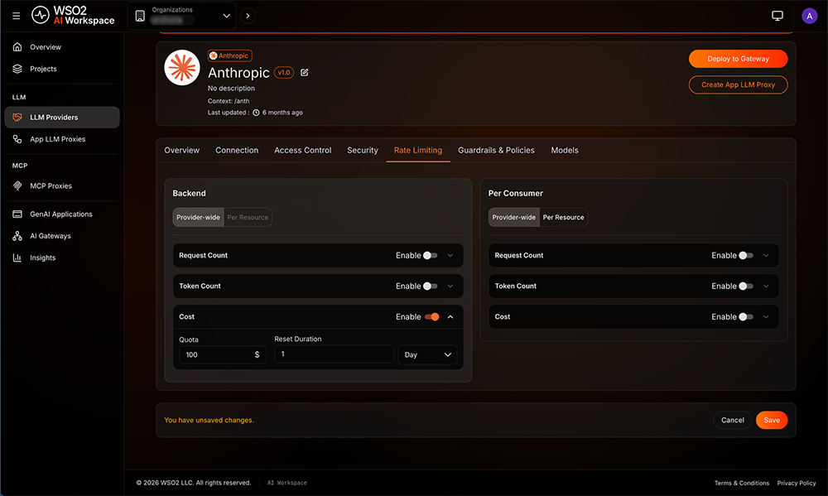This screenshot has height=496, width=828.
Task: Click Save to apply changes
Action: click(772, 420)
